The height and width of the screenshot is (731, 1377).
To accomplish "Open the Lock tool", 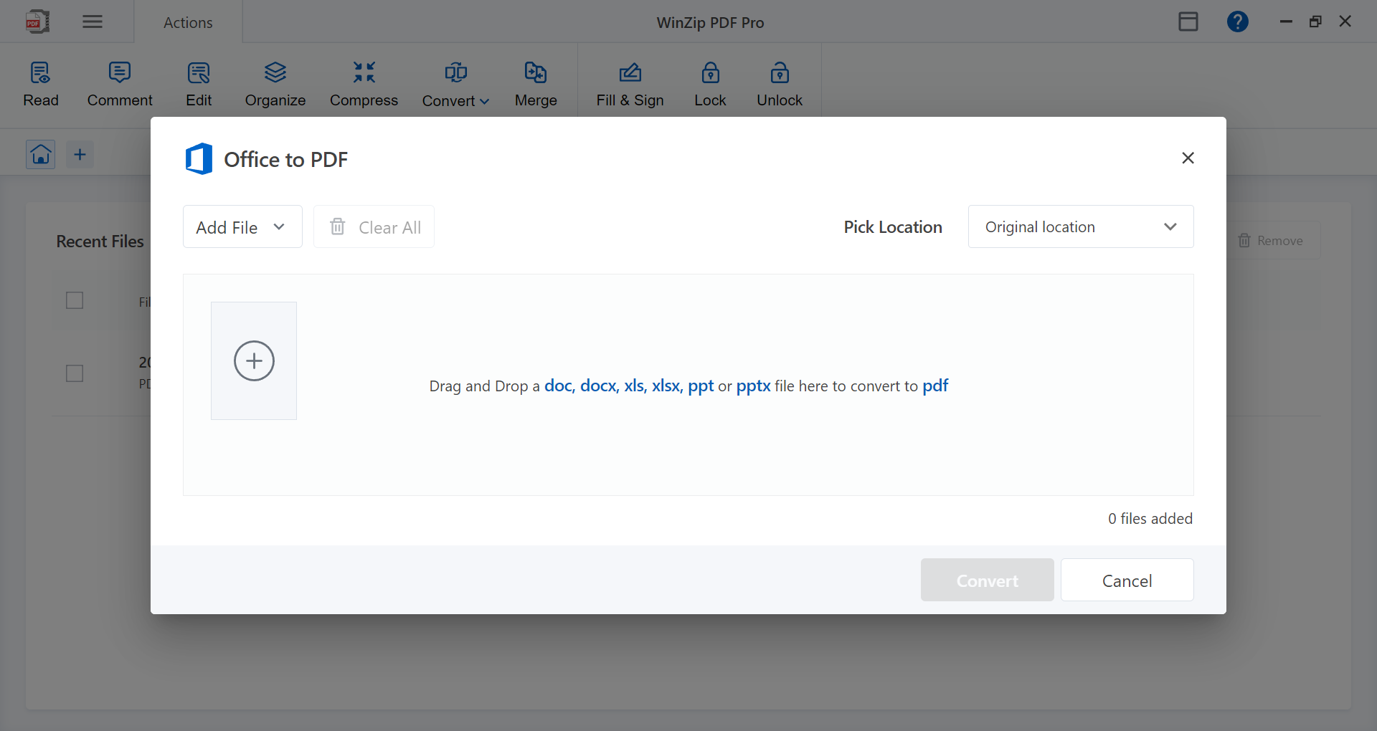I will click(709, 82).
